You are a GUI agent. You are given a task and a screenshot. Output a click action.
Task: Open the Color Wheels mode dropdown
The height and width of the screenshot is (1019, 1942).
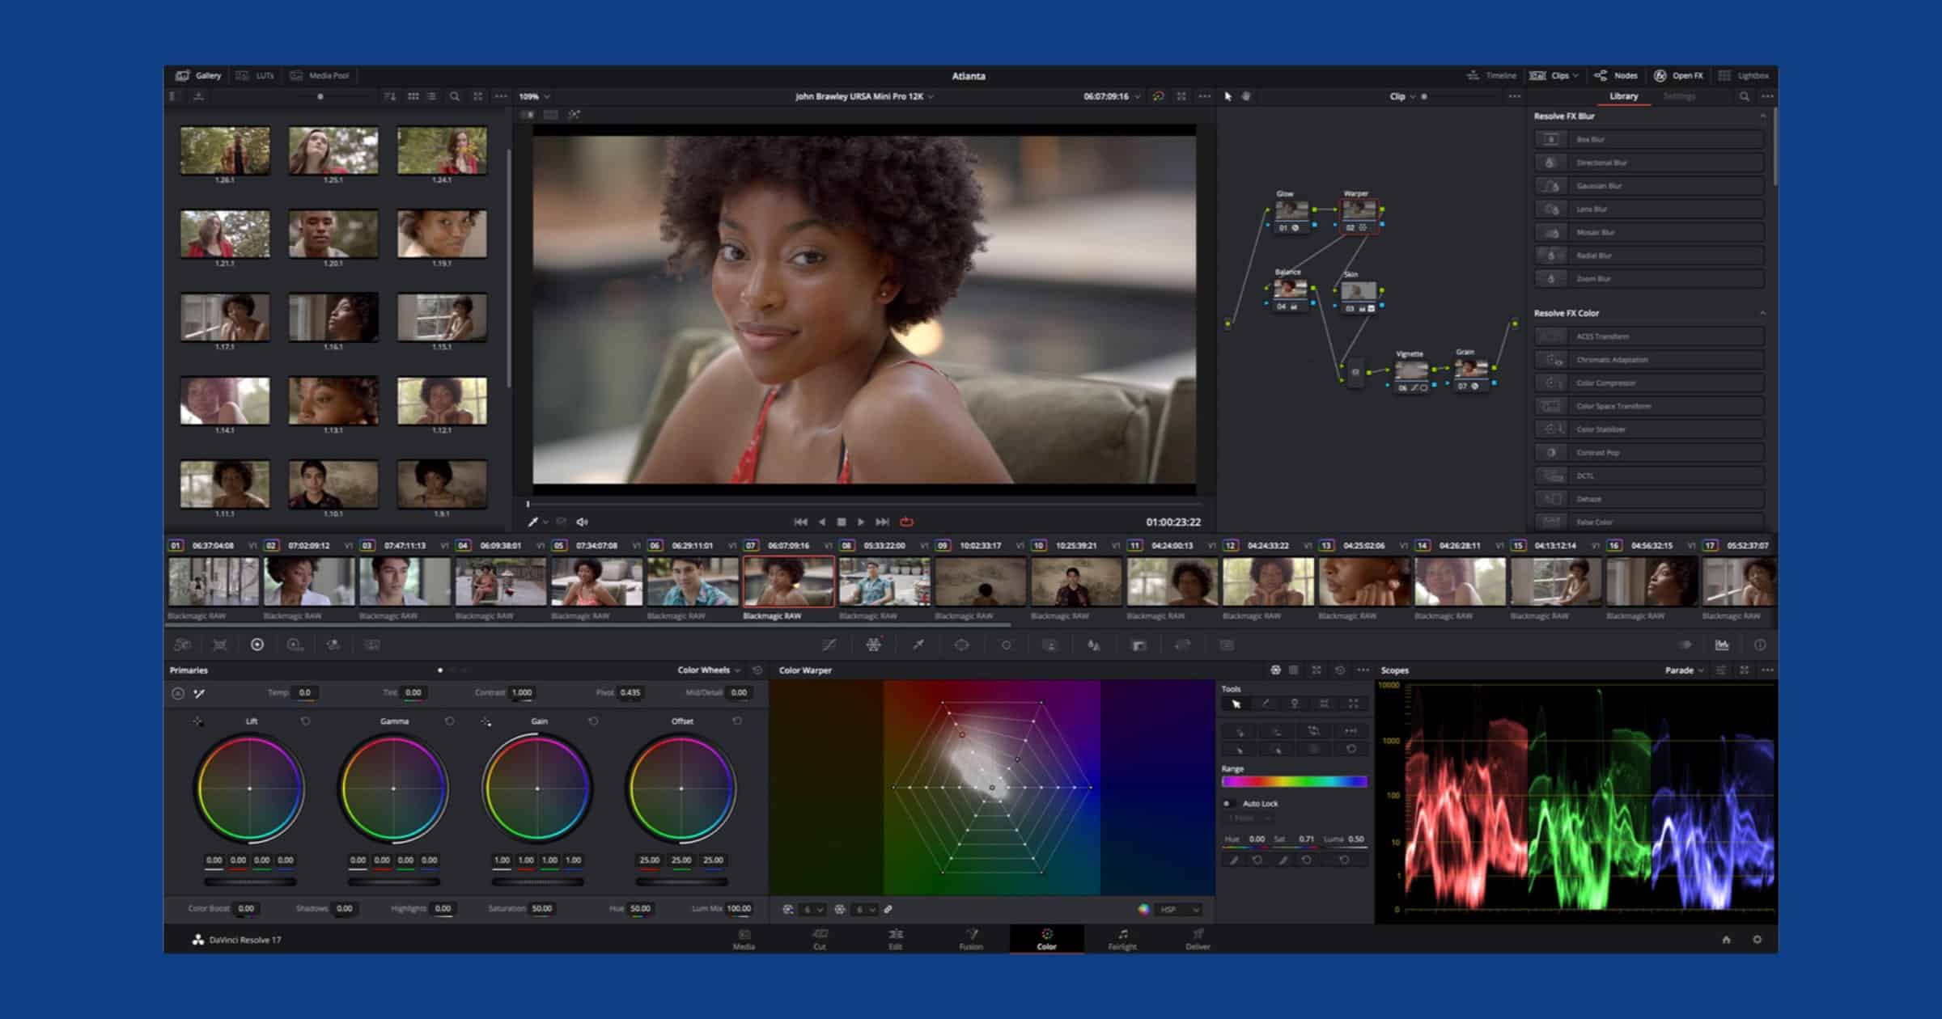(x=709, y=670)
